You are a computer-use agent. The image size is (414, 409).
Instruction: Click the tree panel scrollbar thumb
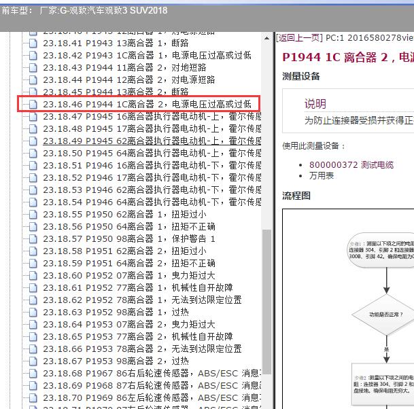point(267,302)
